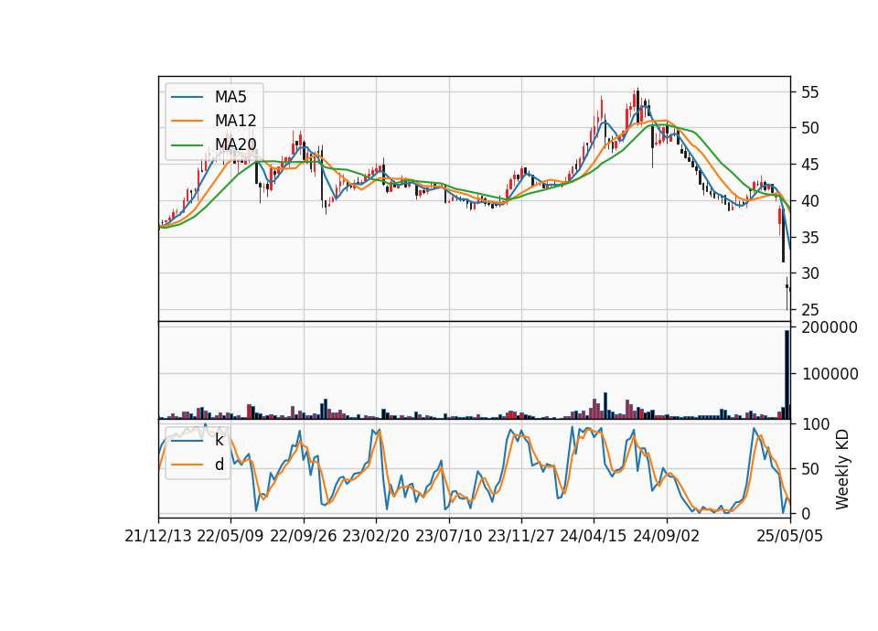Click the 40 price axis tick
Screen dimensions: 878x631
[809, 201]
